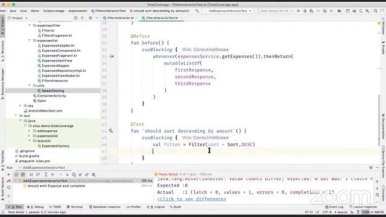Click the locate target icon in Project panel
Image resolution: width=386 pixels, height=217 pixels.
75,18
